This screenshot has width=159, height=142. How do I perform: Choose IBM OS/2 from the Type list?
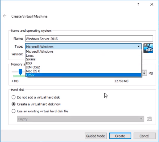pyautogui.click(x=83, y=67)
